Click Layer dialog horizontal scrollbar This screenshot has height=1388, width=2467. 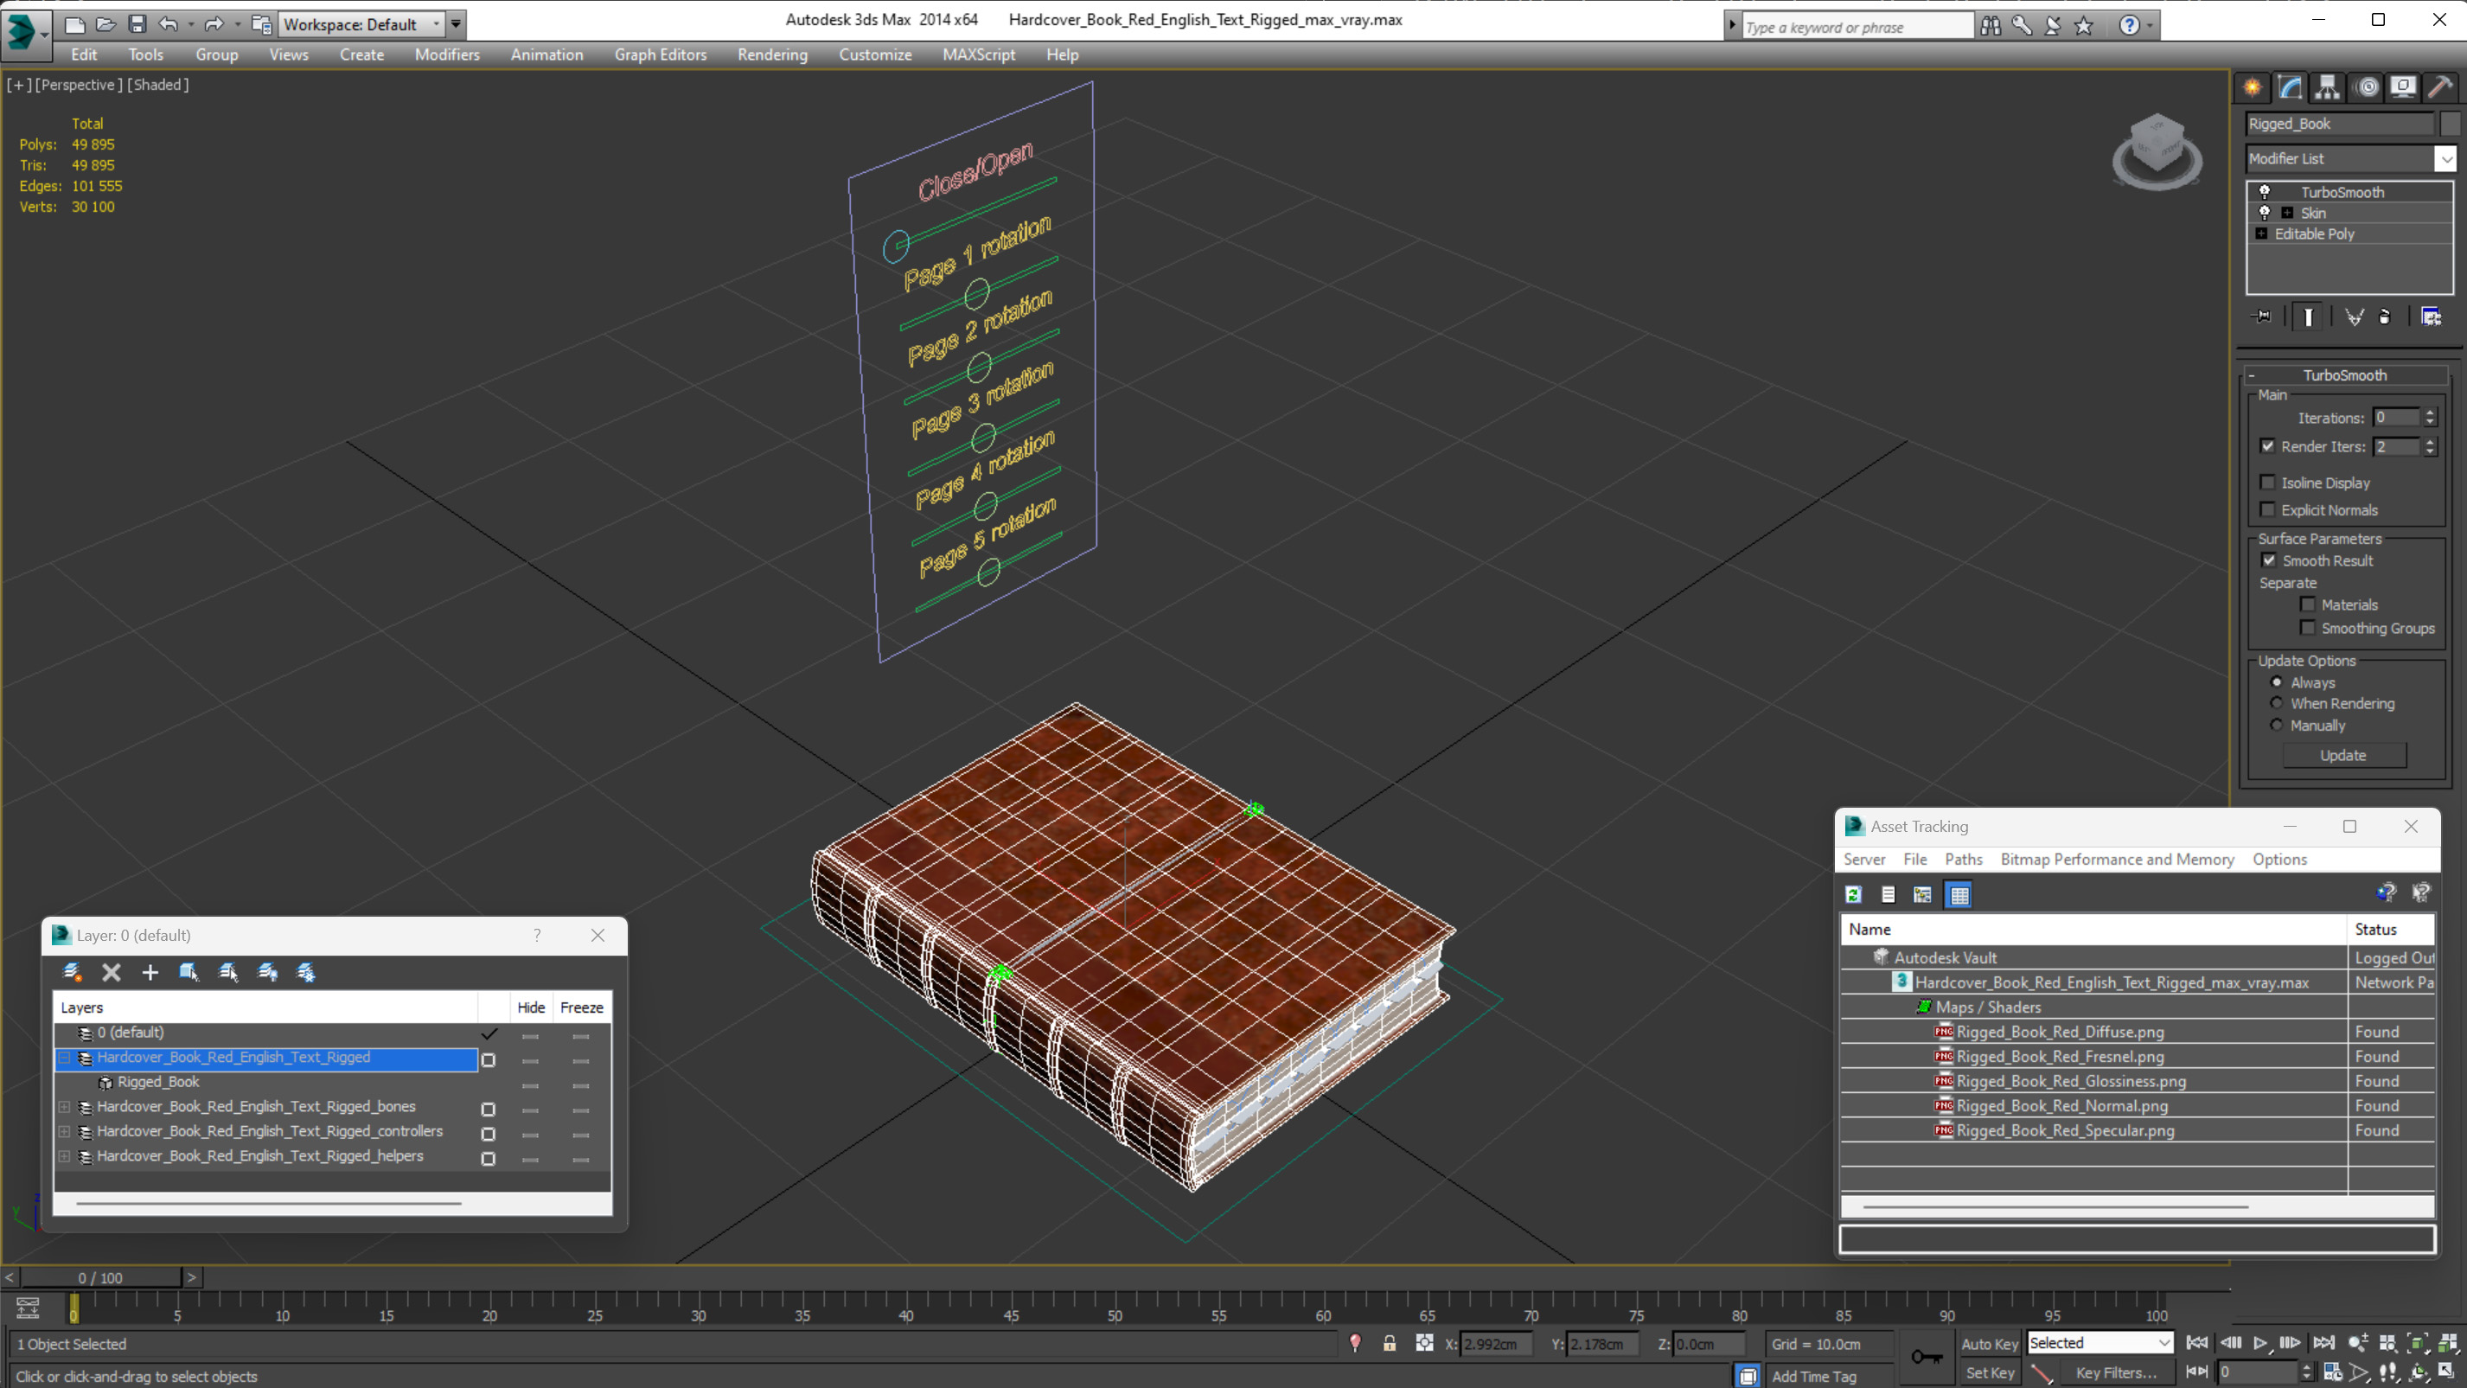coord(268,1203)
